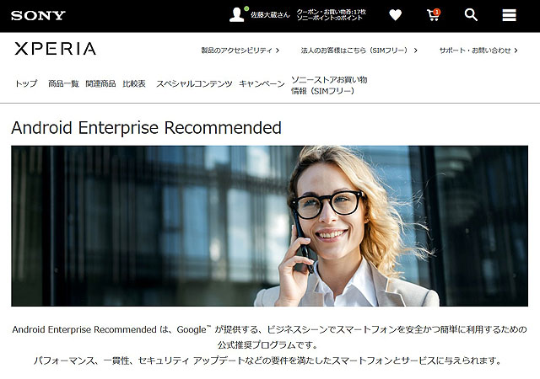Open サポート・お問い合わせ link
540x379 pixels.
pos(478,51)
